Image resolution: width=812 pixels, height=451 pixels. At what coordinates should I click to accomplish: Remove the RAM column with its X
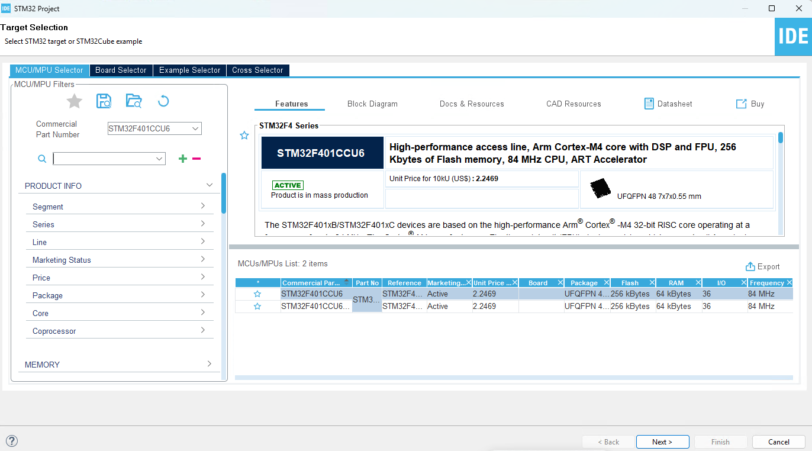point(698,283)
